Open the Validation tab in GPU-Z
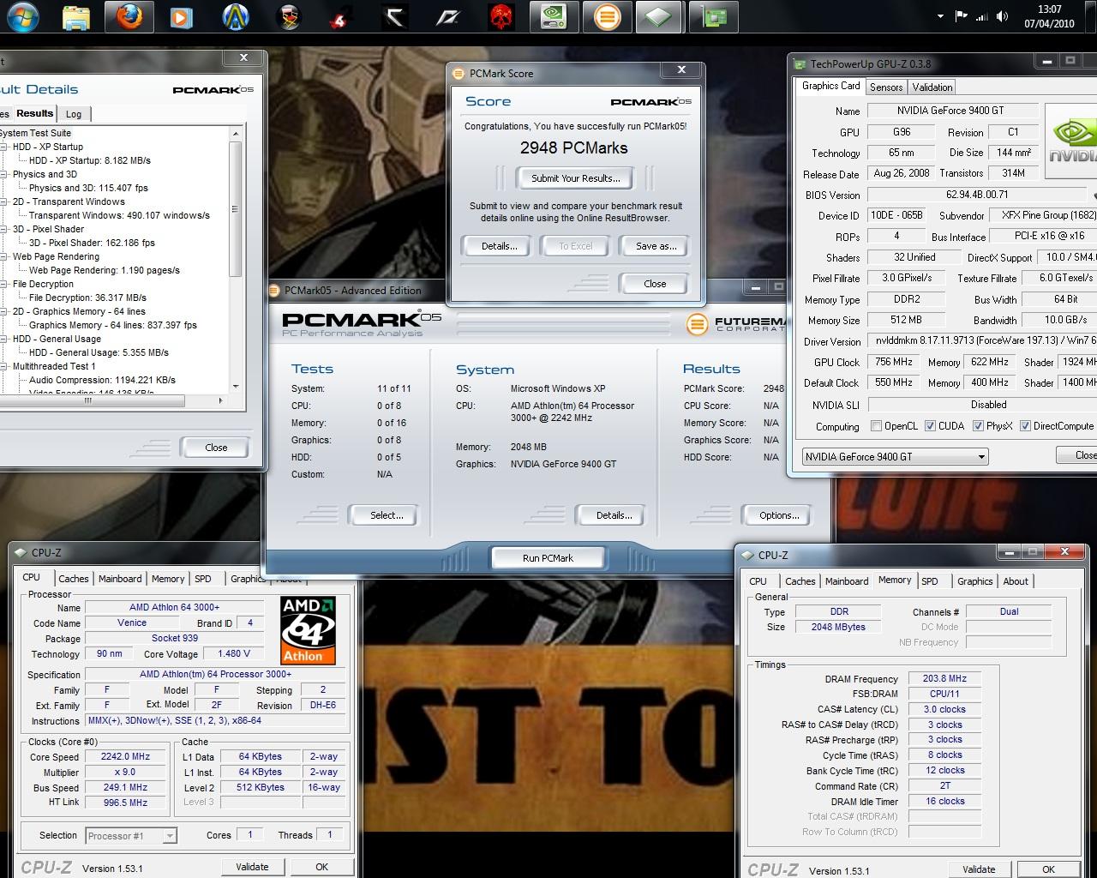 932,87
